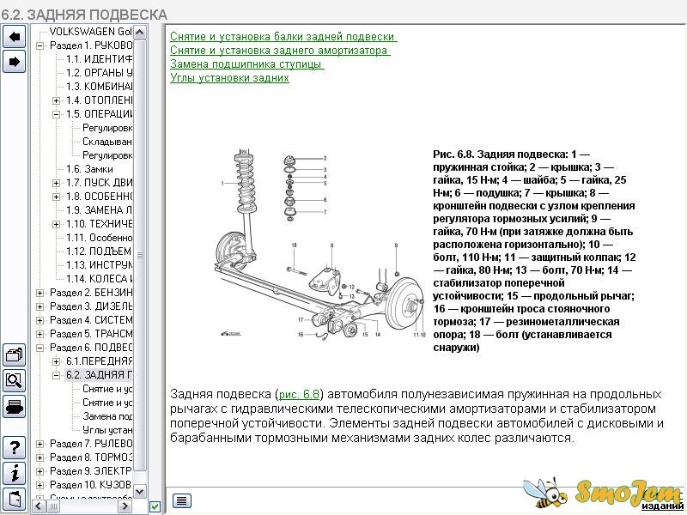687x515 pixels.
Task: Show info with the 'i' icon
Action: click(x=15, y=474)
